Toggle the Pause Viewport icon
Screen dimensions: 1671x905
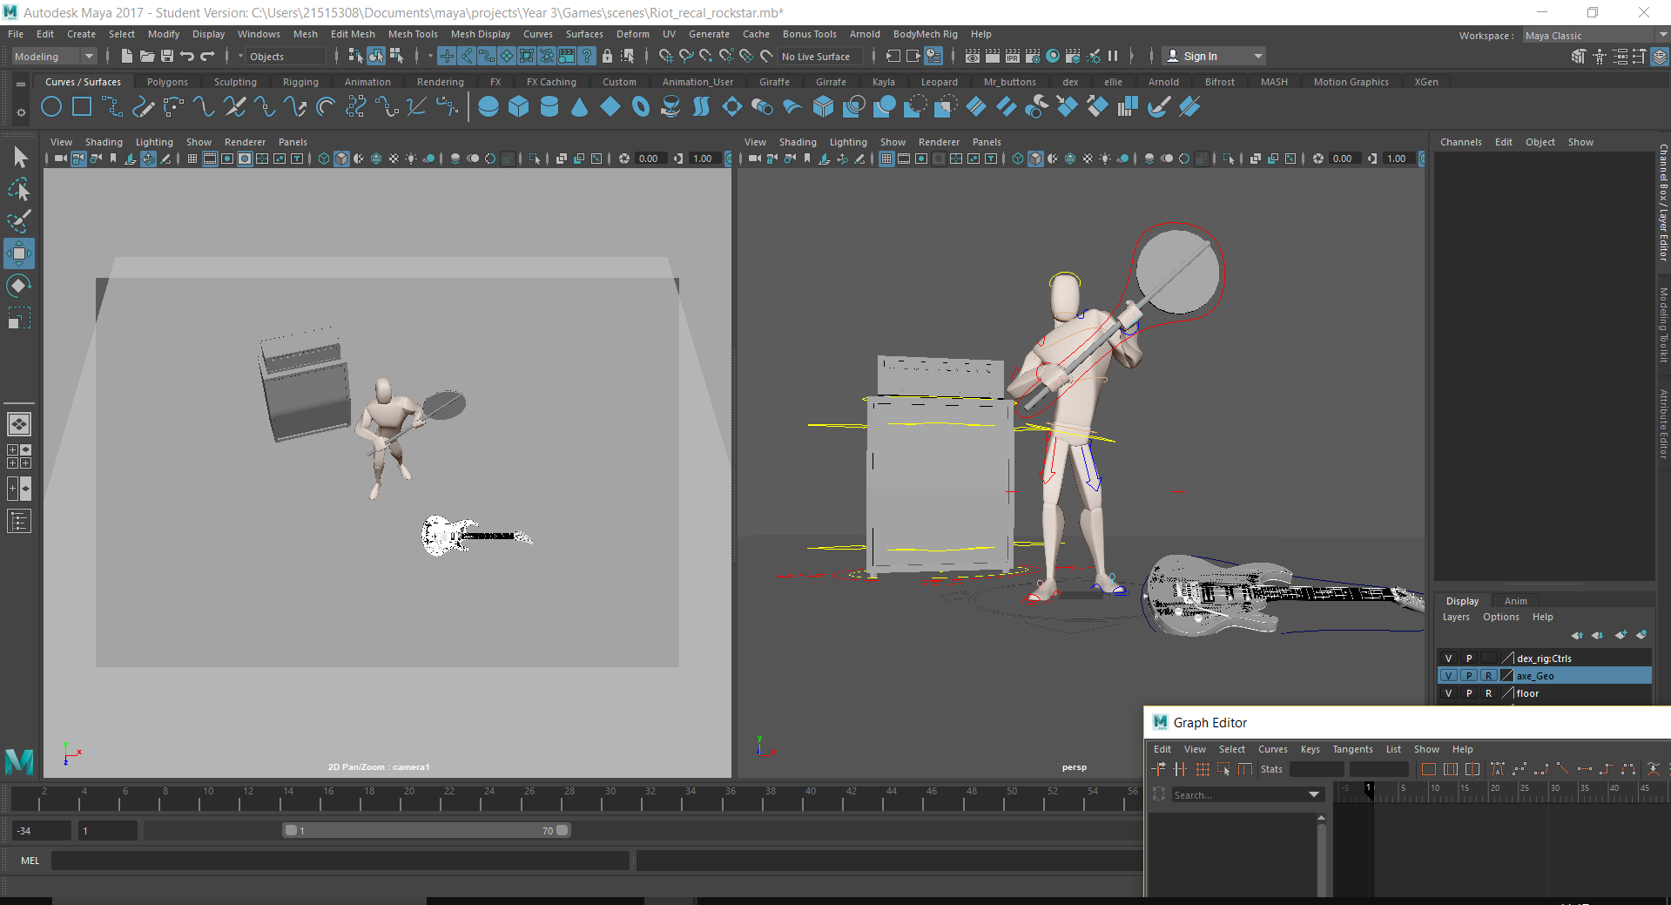pyautogui.click(x=1113, y=56)
